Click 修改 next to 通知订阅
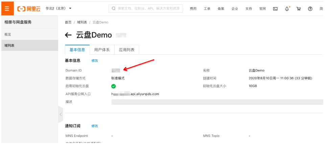 point(95,126)
